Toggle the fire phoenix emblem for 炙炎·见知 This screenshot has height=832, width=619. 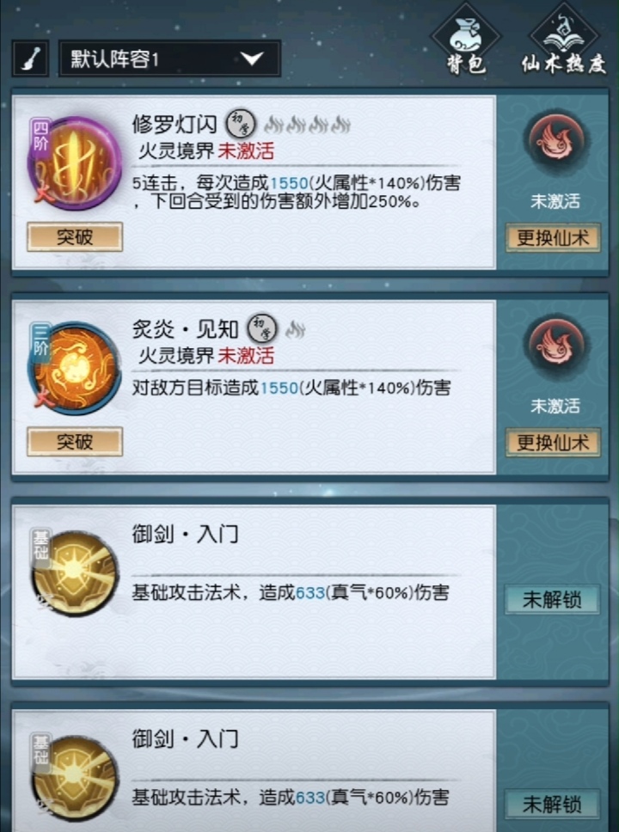(555, 346)
